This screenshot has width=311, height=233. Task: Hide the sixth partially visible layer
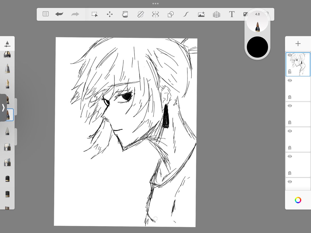(x=290, y=182)
